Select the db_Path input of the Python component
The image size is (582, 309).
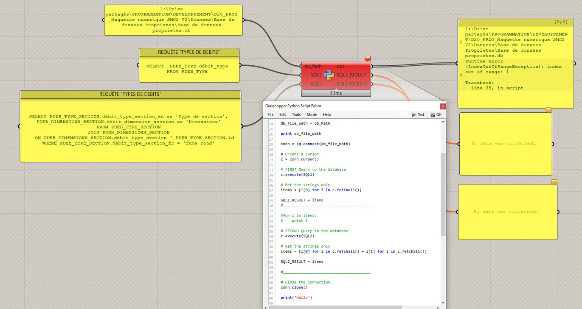coord(313,66)
